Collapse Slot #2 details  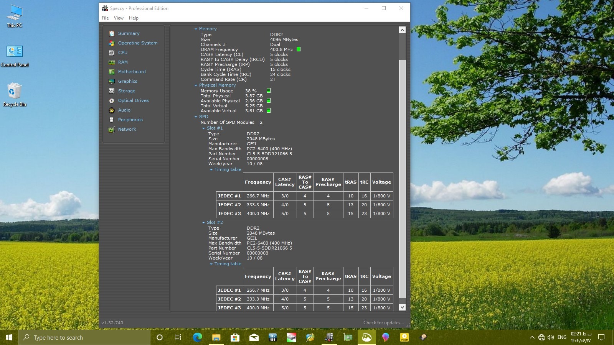coord(203,223)
